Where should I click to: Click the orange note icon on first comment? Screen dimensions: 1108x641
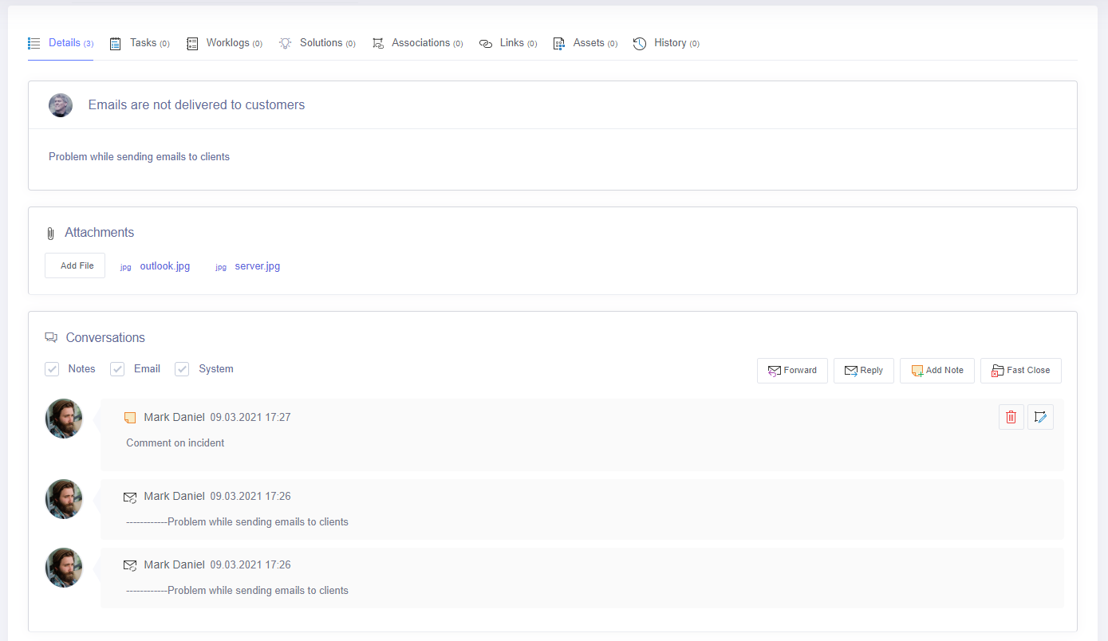coord(130,418)
